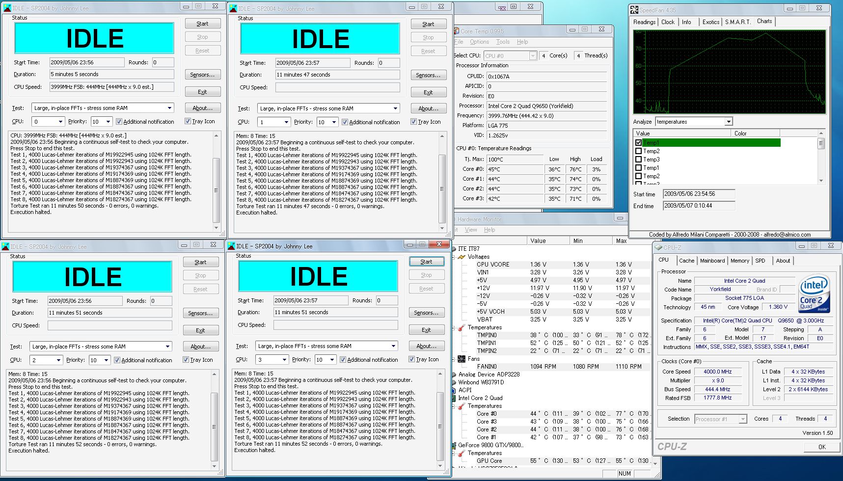Open the Mainboard tab in CPU-Z
The height and width of the screenshot is (481, 843).
[x=712, y=261]
